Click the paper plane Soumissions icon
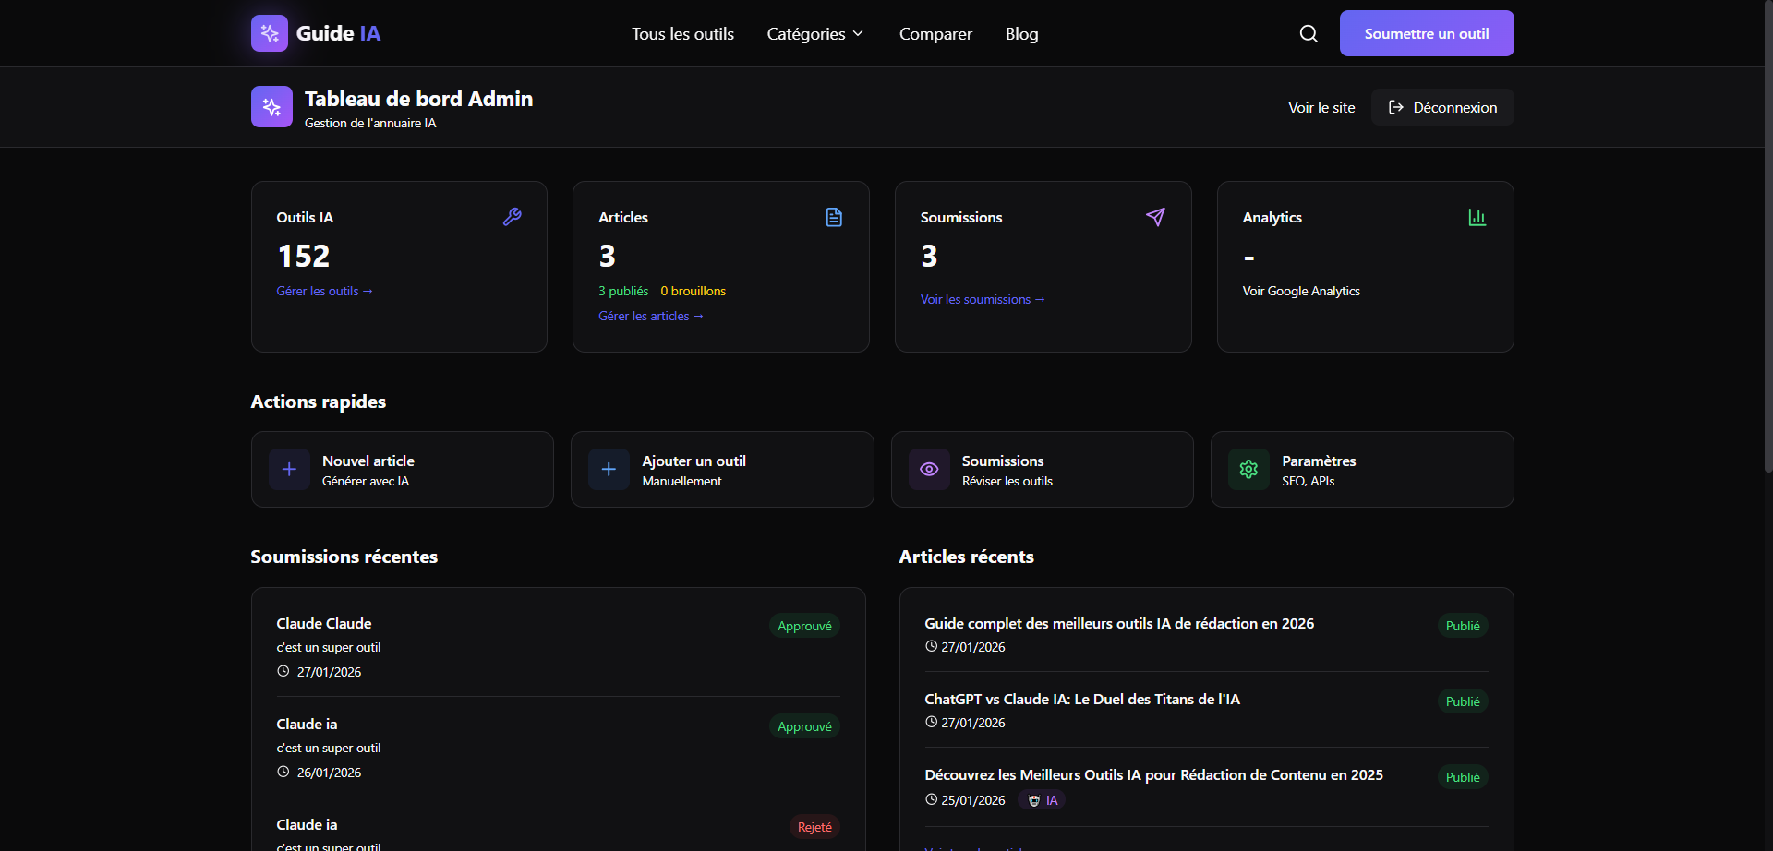This screenshot has height=851, width=1773. pos(1155,217)
